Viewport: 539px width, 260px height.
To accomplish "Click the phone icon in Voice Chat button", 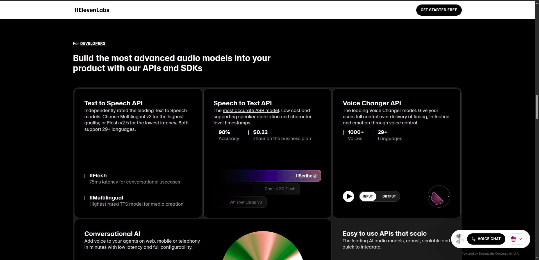I will click(474, 239).
